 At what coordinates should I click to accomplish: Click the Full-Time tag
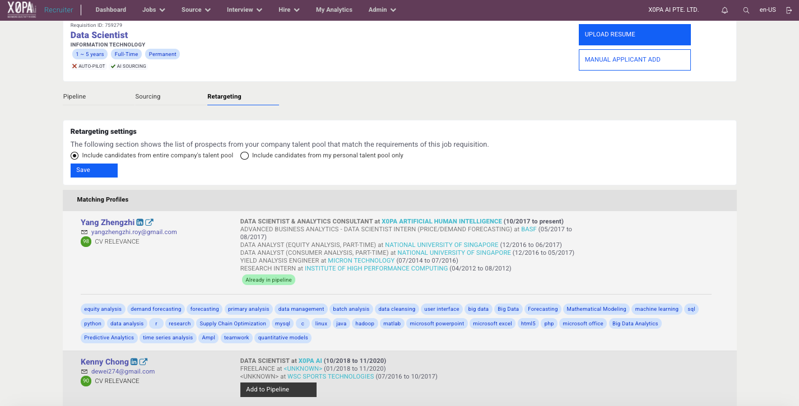[x=127, y=54]
